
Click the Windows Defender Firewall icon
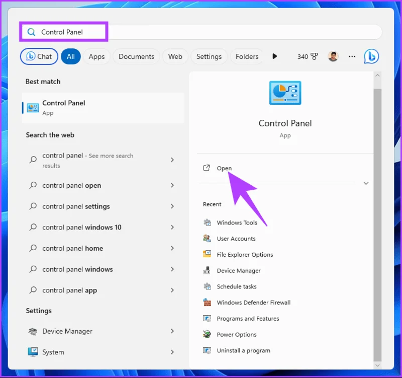pos(207,302)
